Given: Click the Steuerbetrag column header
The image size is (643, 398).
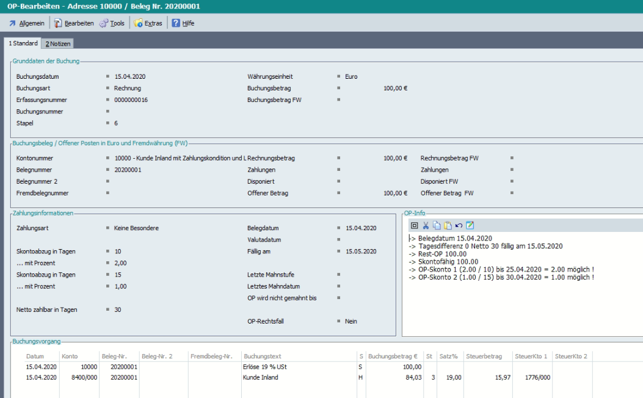Looking at the screenshot, I should (x=484, y=356).
